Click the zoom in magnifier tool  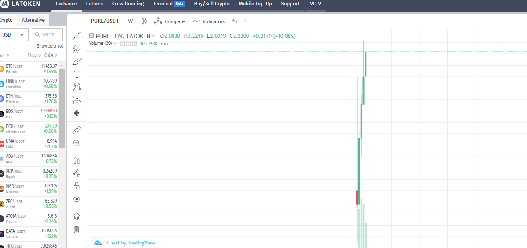coord(77,143)
